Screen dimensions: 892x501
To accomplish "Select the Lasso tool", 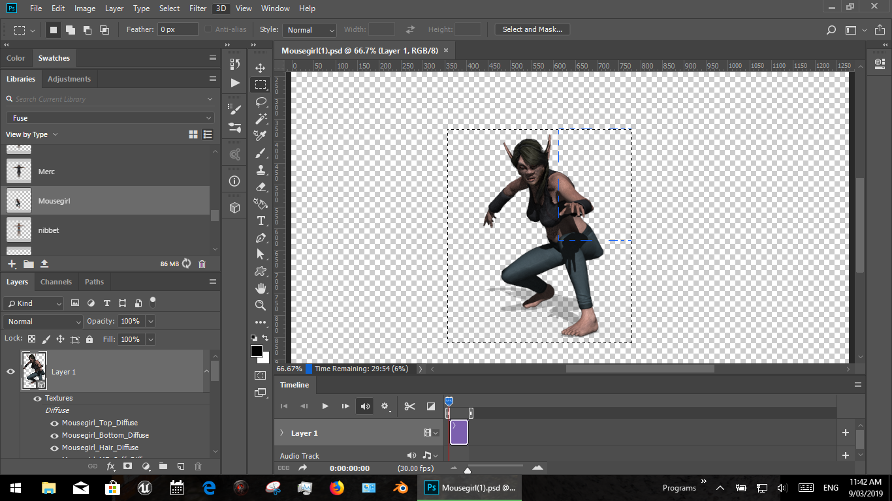I will point(261,102).
